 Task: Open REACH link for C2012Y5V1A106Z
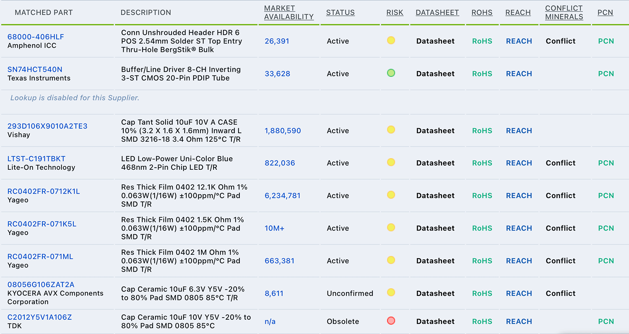(x=519, y=321)
